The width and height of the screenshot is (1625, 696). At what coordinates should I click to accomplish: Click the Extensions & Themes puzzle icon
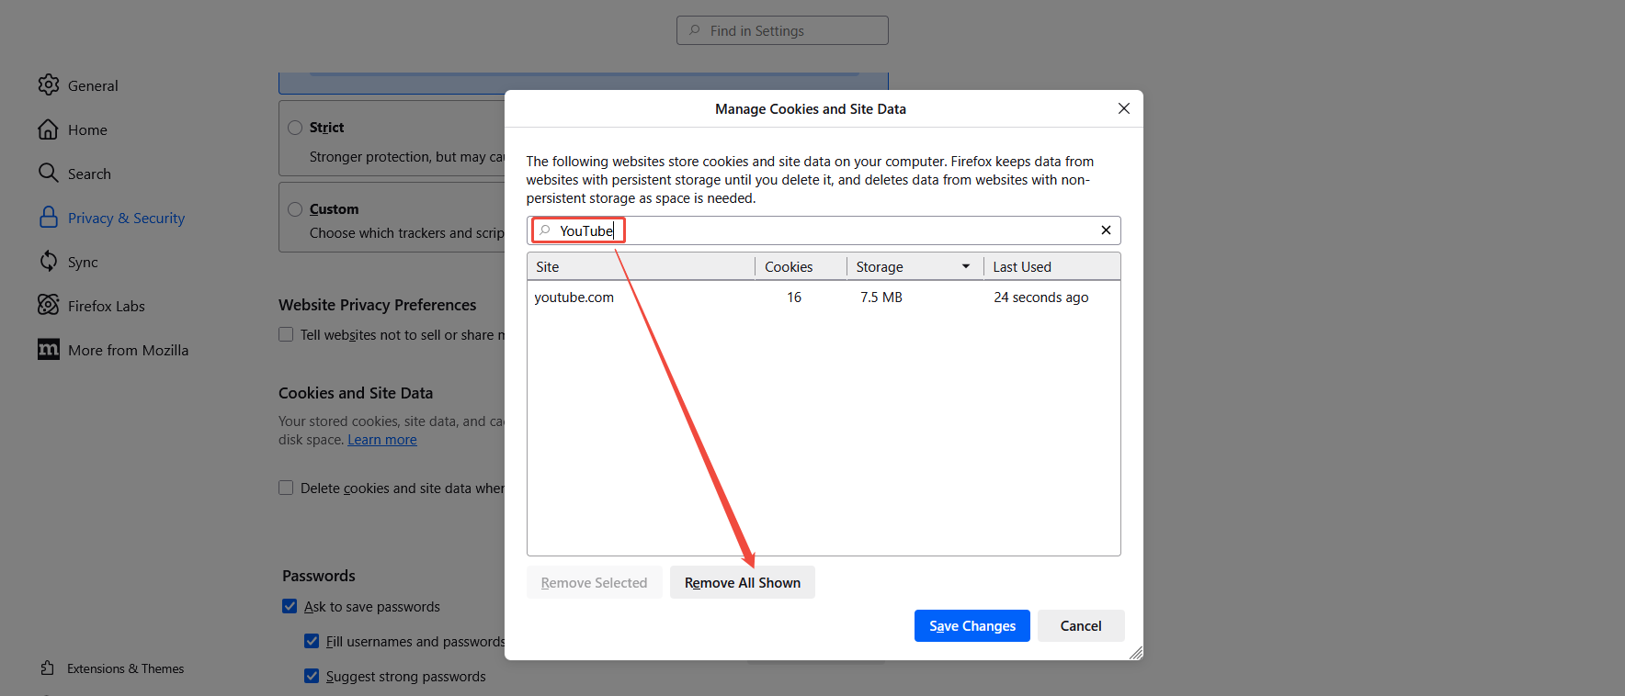click(x=48, y=668)
